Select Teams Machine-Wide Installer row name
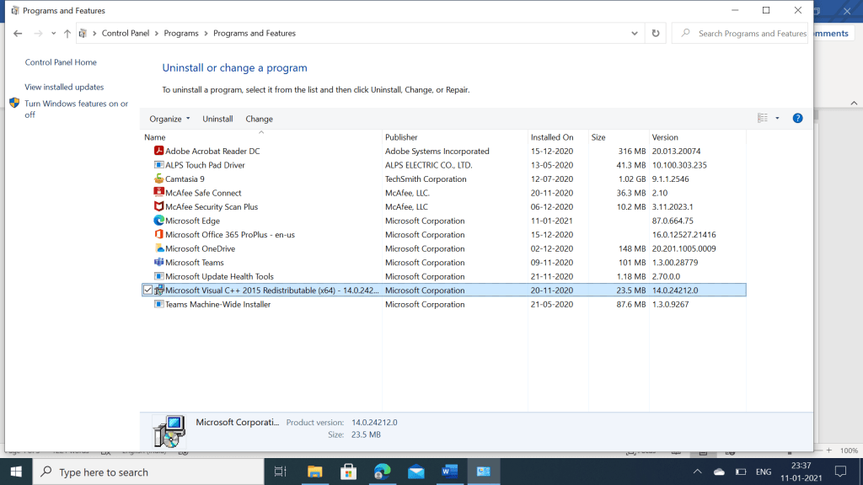The image size is (863, 485). tap(218, 304)
